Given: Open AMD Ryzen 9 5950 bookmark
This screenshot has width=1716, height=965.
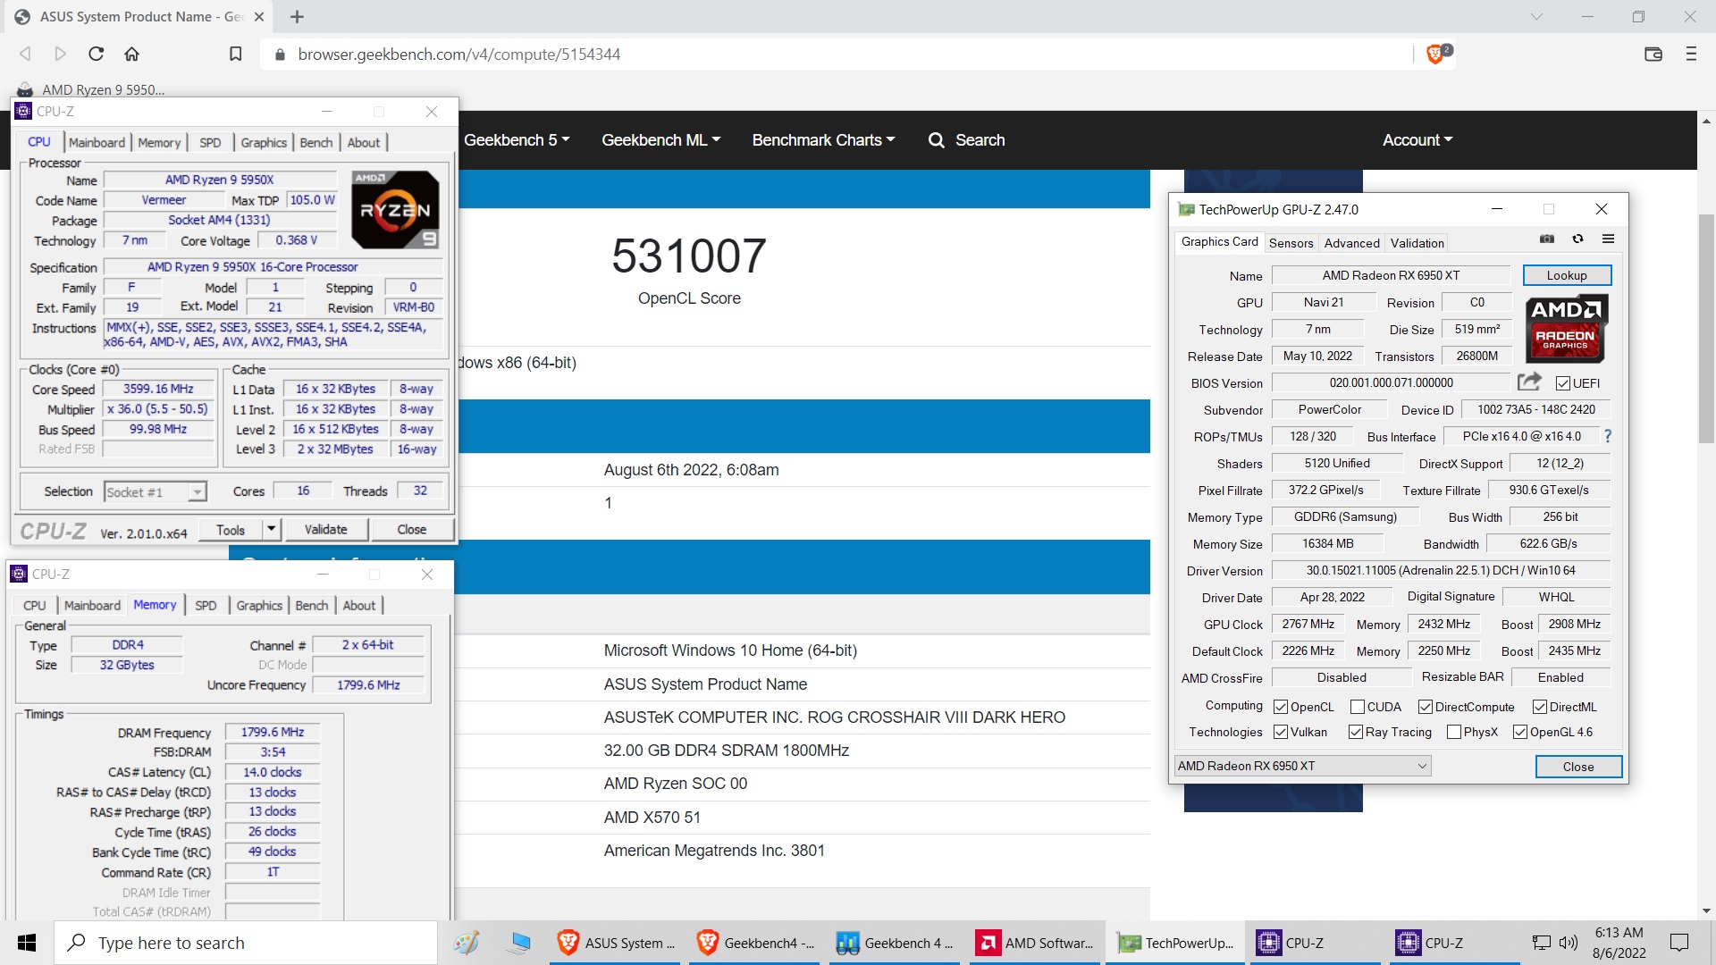Looking at the screenshot, I should pyautogui.click(x=91, y=89).
